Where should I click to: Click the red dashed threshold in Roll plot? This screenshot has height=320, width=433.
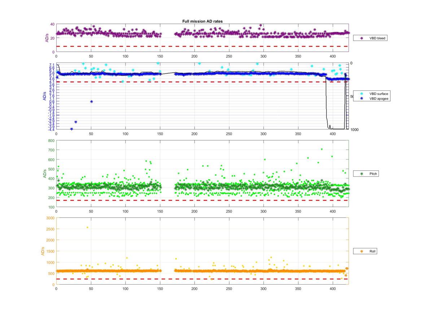coord(202,279)
